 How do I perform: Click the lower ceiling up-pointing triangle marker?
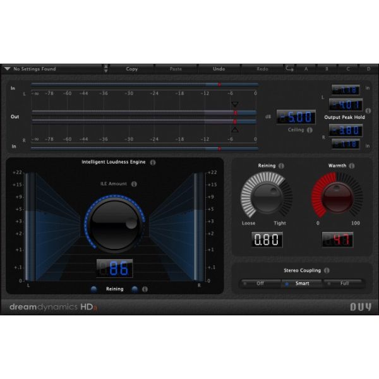[x=235, y=129]
